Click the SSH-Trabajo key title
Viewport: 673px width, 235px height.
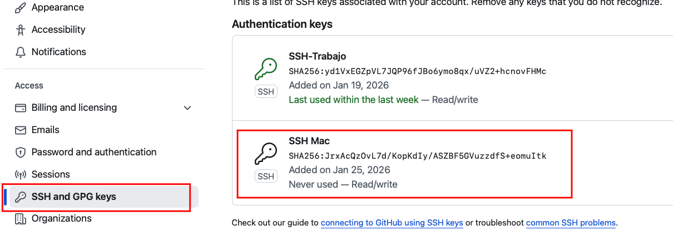317,56
